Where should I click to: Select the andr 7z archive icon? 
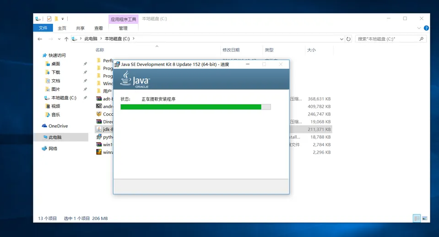click(x=99, y=106)
